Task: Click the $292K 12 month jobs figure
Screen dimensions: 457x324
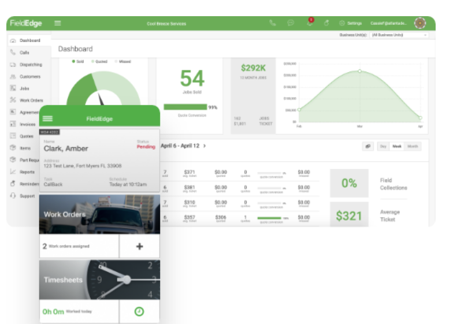Action: (253, 68)
